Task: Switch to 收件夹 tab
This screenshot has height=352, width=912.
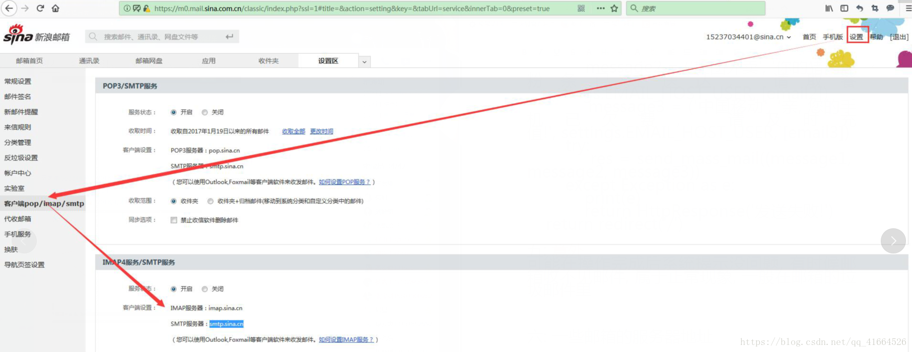Action: (268, 61)
